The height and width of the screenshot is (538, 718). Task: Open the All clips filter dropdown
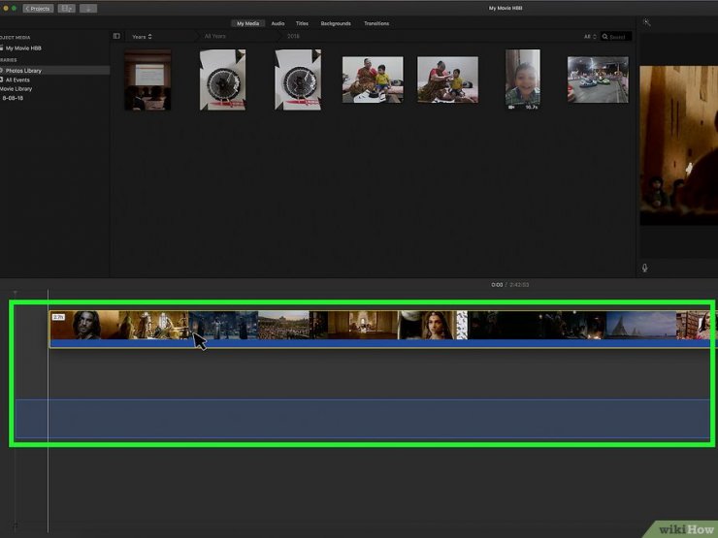pyautogui.click(x=590, y=37)
